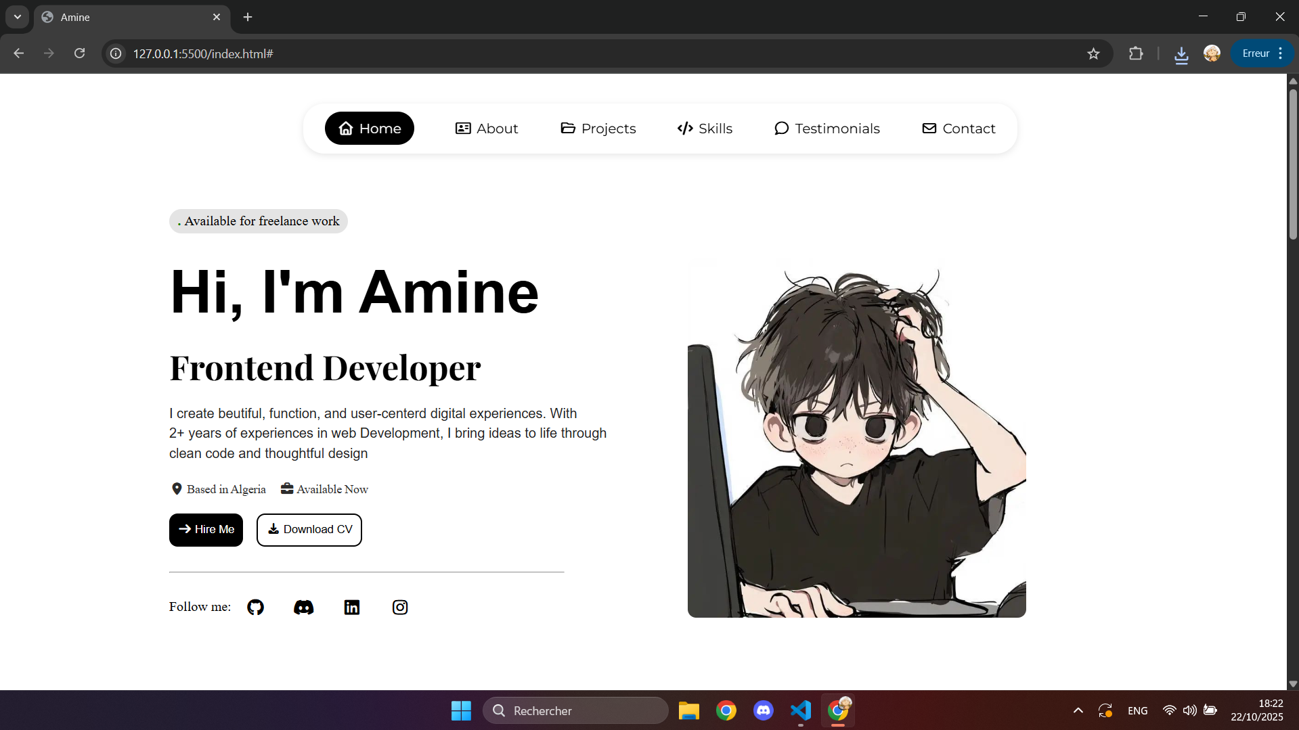Viewport: 1299px width, 730px height.
Task: Mute system volume in the tray
Action: (1190, 710)
